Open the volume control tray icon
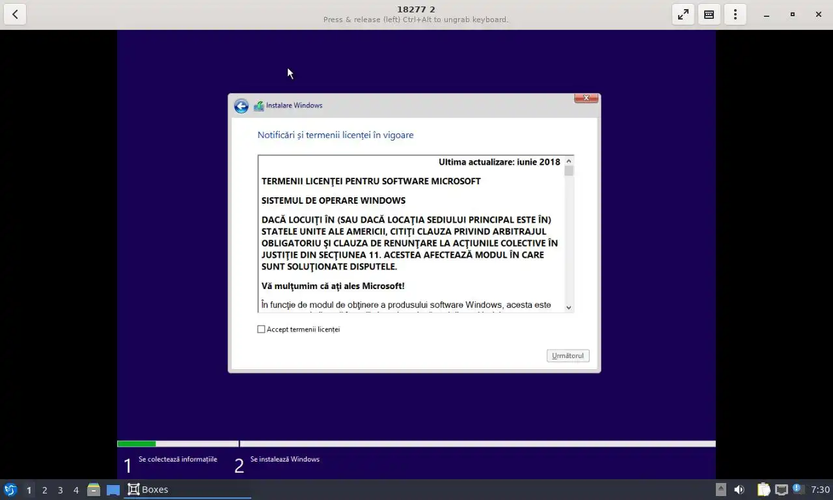The image size is (833, 500). (x=739, y=490)
